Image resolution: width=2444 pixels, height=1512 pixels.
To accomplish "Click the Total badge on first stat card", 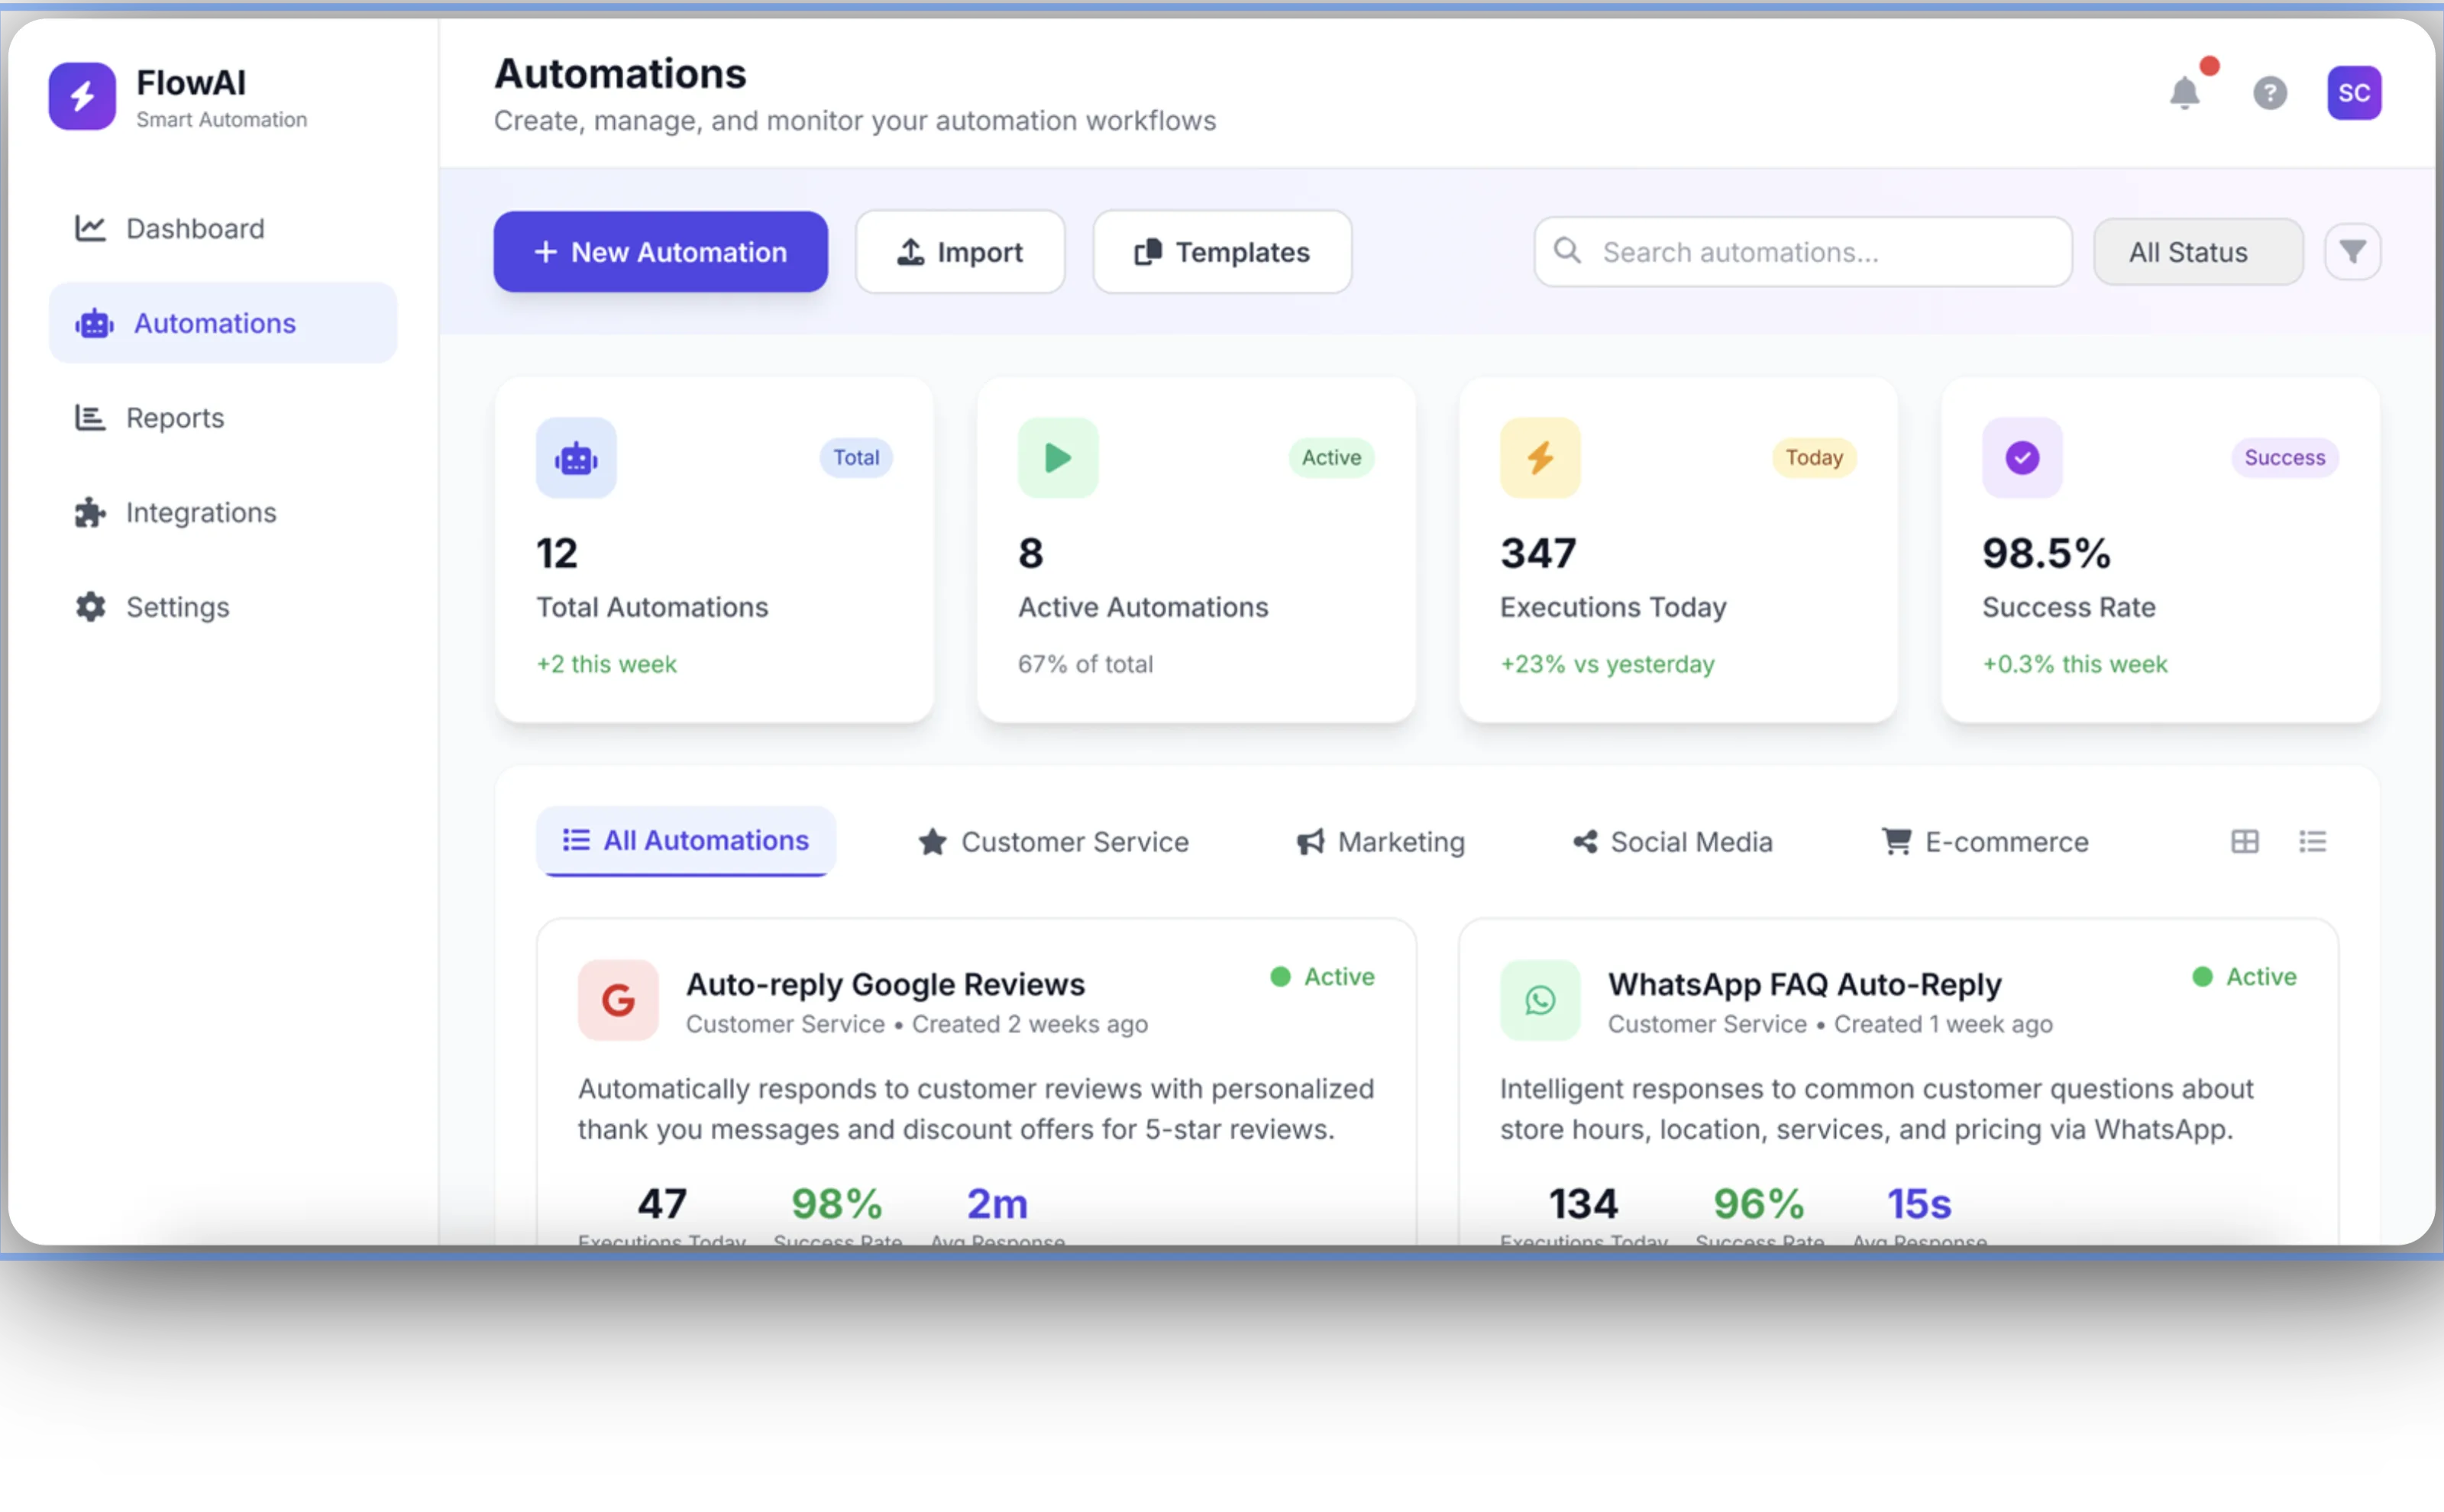I will [856, 457].
